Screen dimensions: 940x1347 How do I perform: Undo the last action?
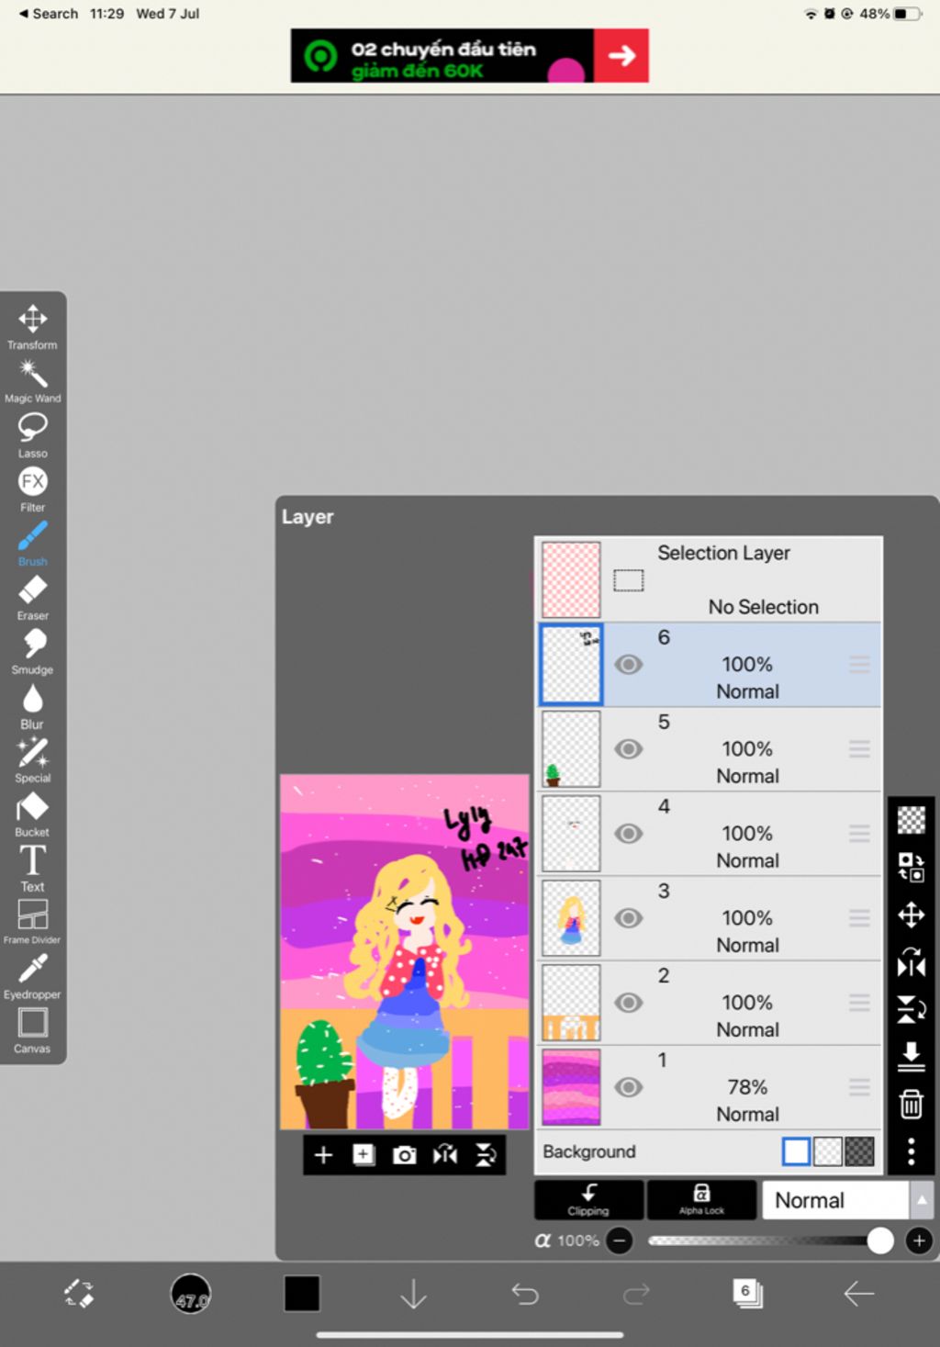[525, 1294]
